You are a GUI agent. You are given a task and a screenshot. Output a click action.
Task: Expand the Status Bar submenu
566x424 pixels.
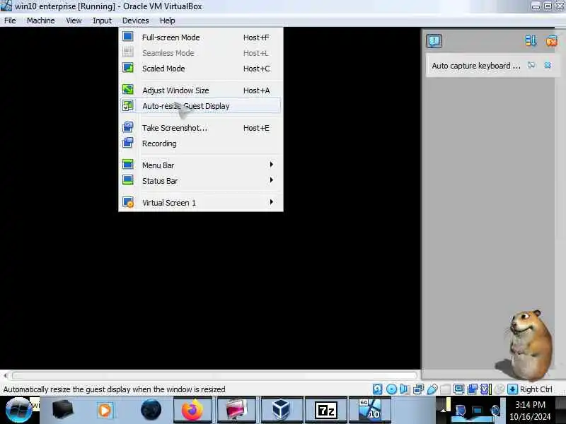coord(201,181)
